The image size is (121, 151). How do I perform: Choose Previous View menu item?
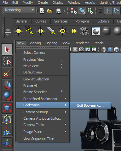tap(43, 60)
